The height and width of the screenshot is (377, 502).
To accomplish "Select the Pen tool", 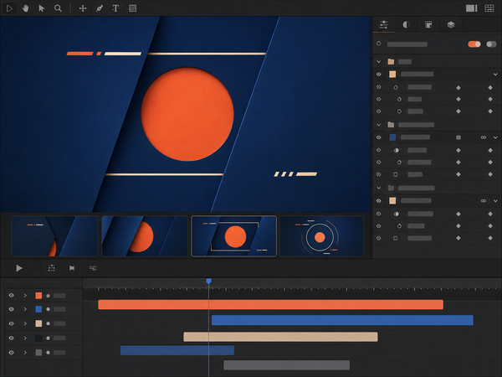I will click(100, 8).
